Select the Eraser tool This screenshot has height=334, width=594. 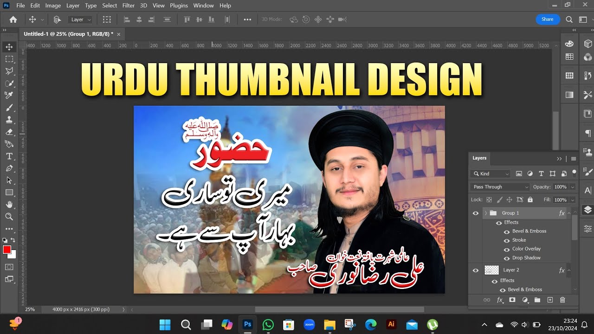(x=9, y=132)
